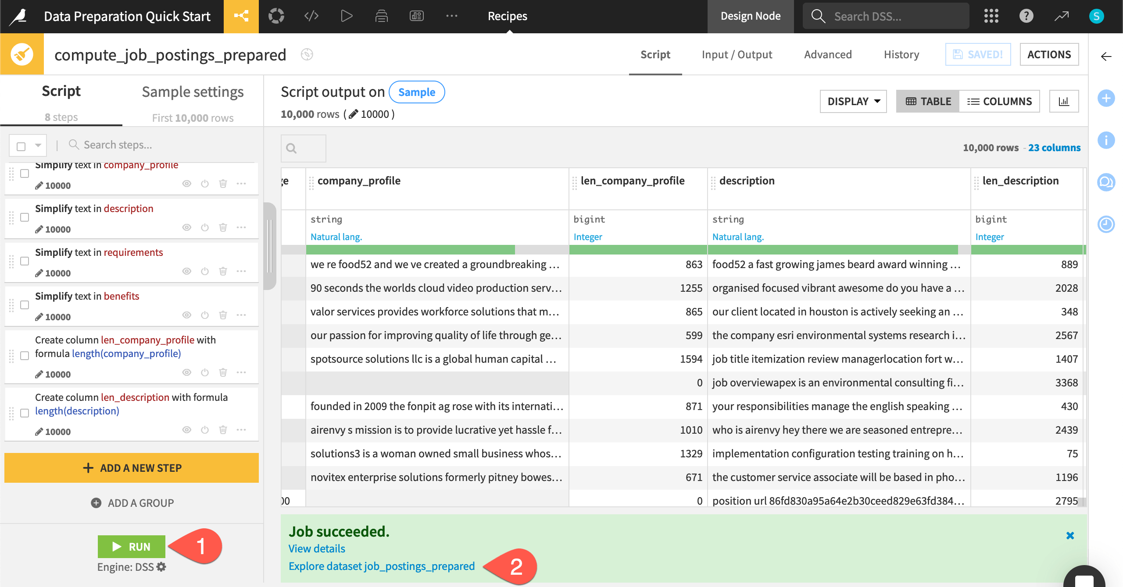Open more options for Simplify text in benefits
Image resolution: width=1123 pixels, height=587 pixels.
[x=241, y=315]
